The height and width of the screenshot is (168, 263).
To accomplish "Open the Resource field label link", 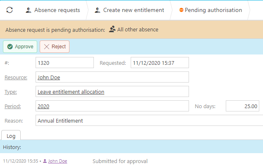I will click(x=16, y=77).
